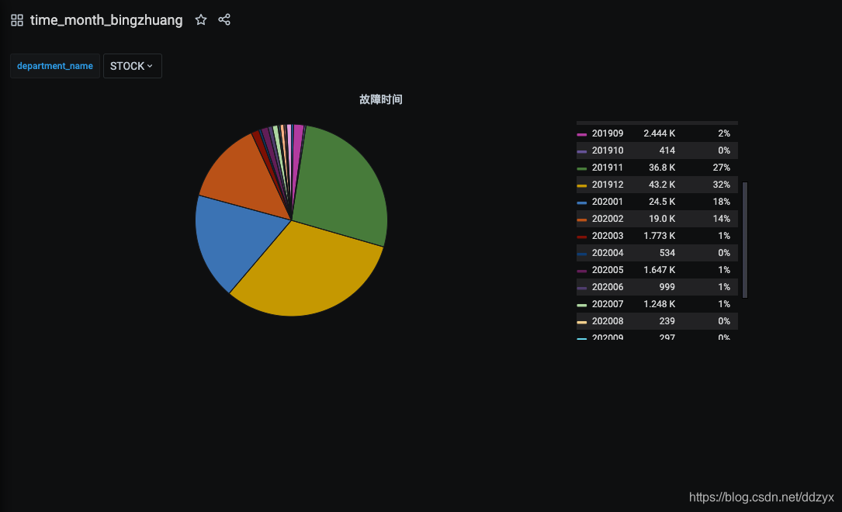This screenshot has width=842, height=512.
Task: Click the 27% percentage cell
Action: (x=721, y=168)
